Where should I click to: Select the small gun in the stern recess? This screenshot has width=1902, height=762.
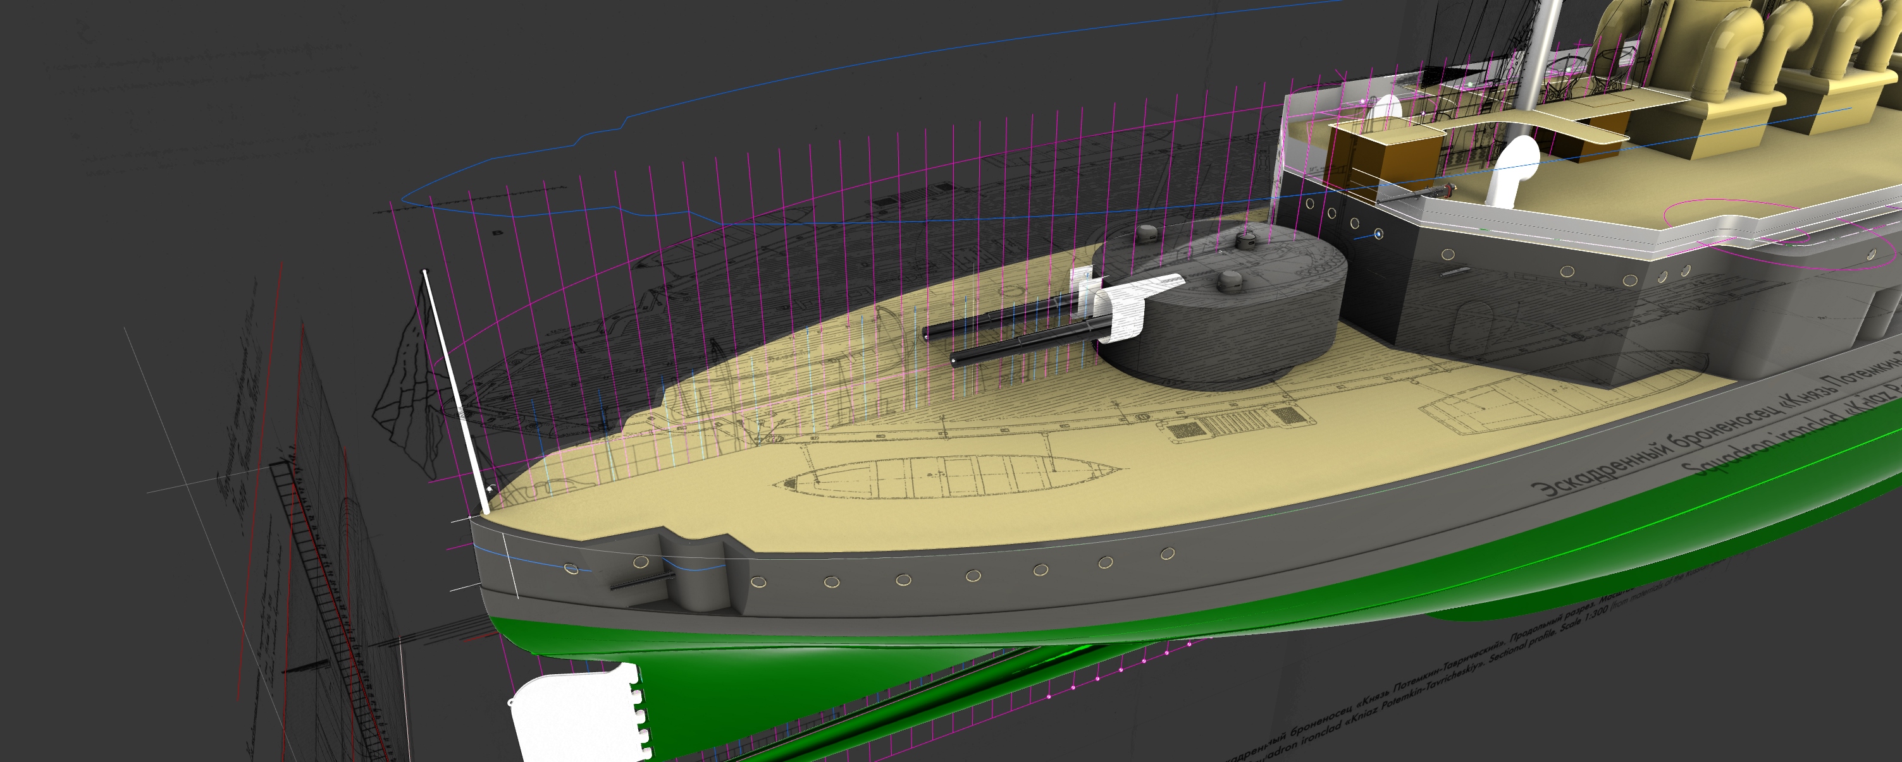[641, 583]
